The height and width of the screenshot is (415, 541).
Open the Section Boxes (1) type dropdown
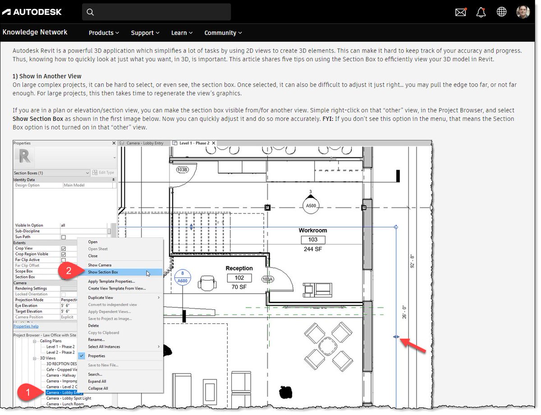click(52, 173)
